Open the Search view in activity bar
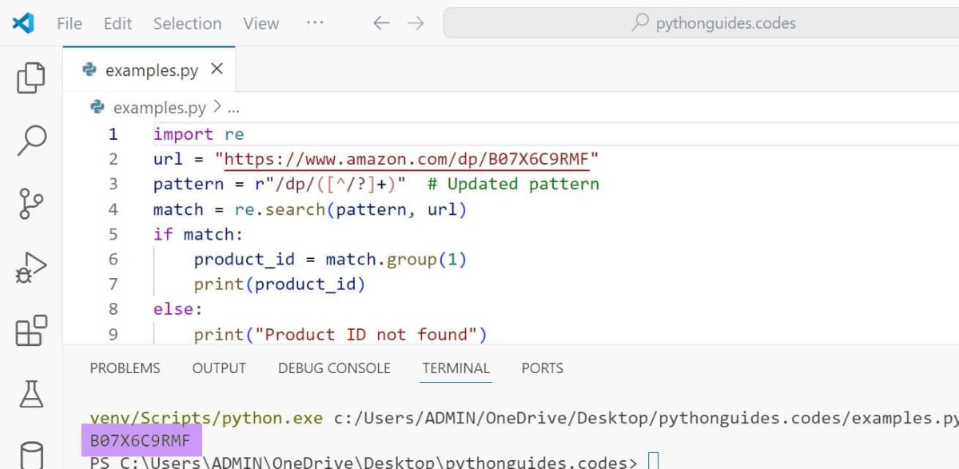Image resolution: width=959 pixels, height=469 pixels. pos(31,141)
